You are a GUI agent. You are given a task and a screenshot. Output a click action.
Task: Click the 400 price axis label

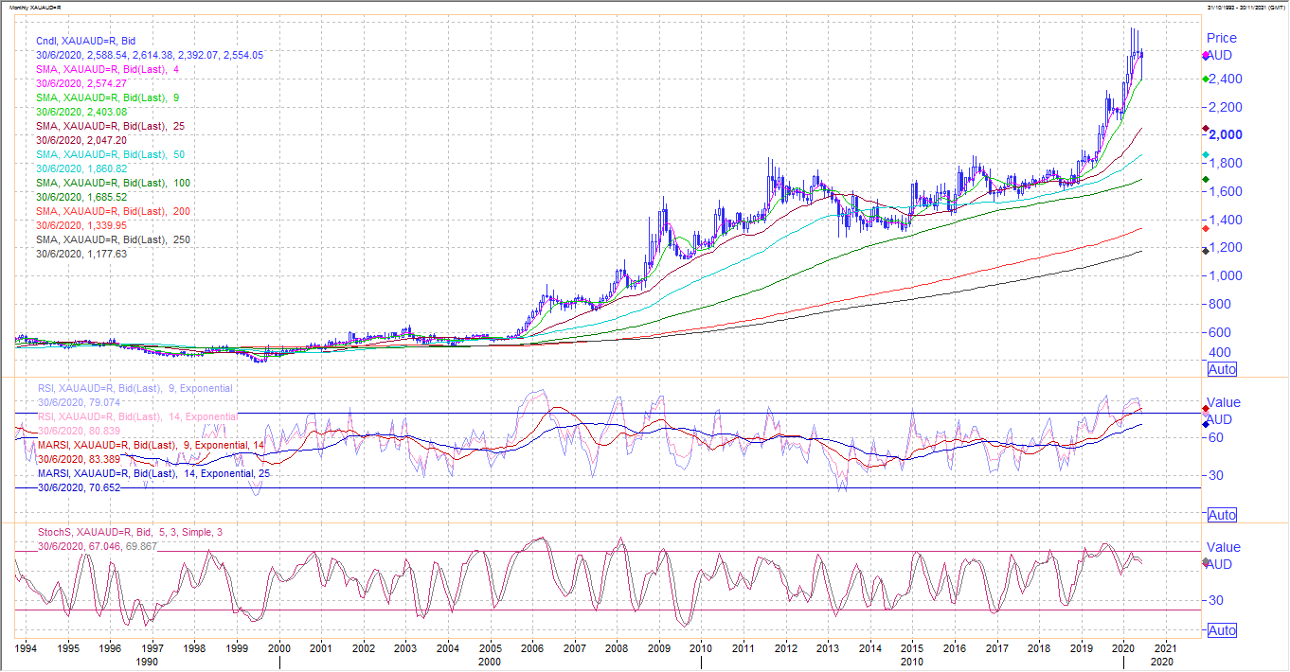coord(1220,352)
